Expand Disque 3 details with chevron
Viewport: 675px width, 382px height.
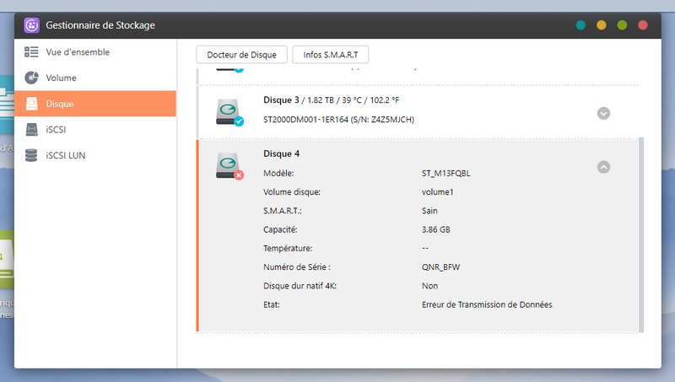[603, 113]
